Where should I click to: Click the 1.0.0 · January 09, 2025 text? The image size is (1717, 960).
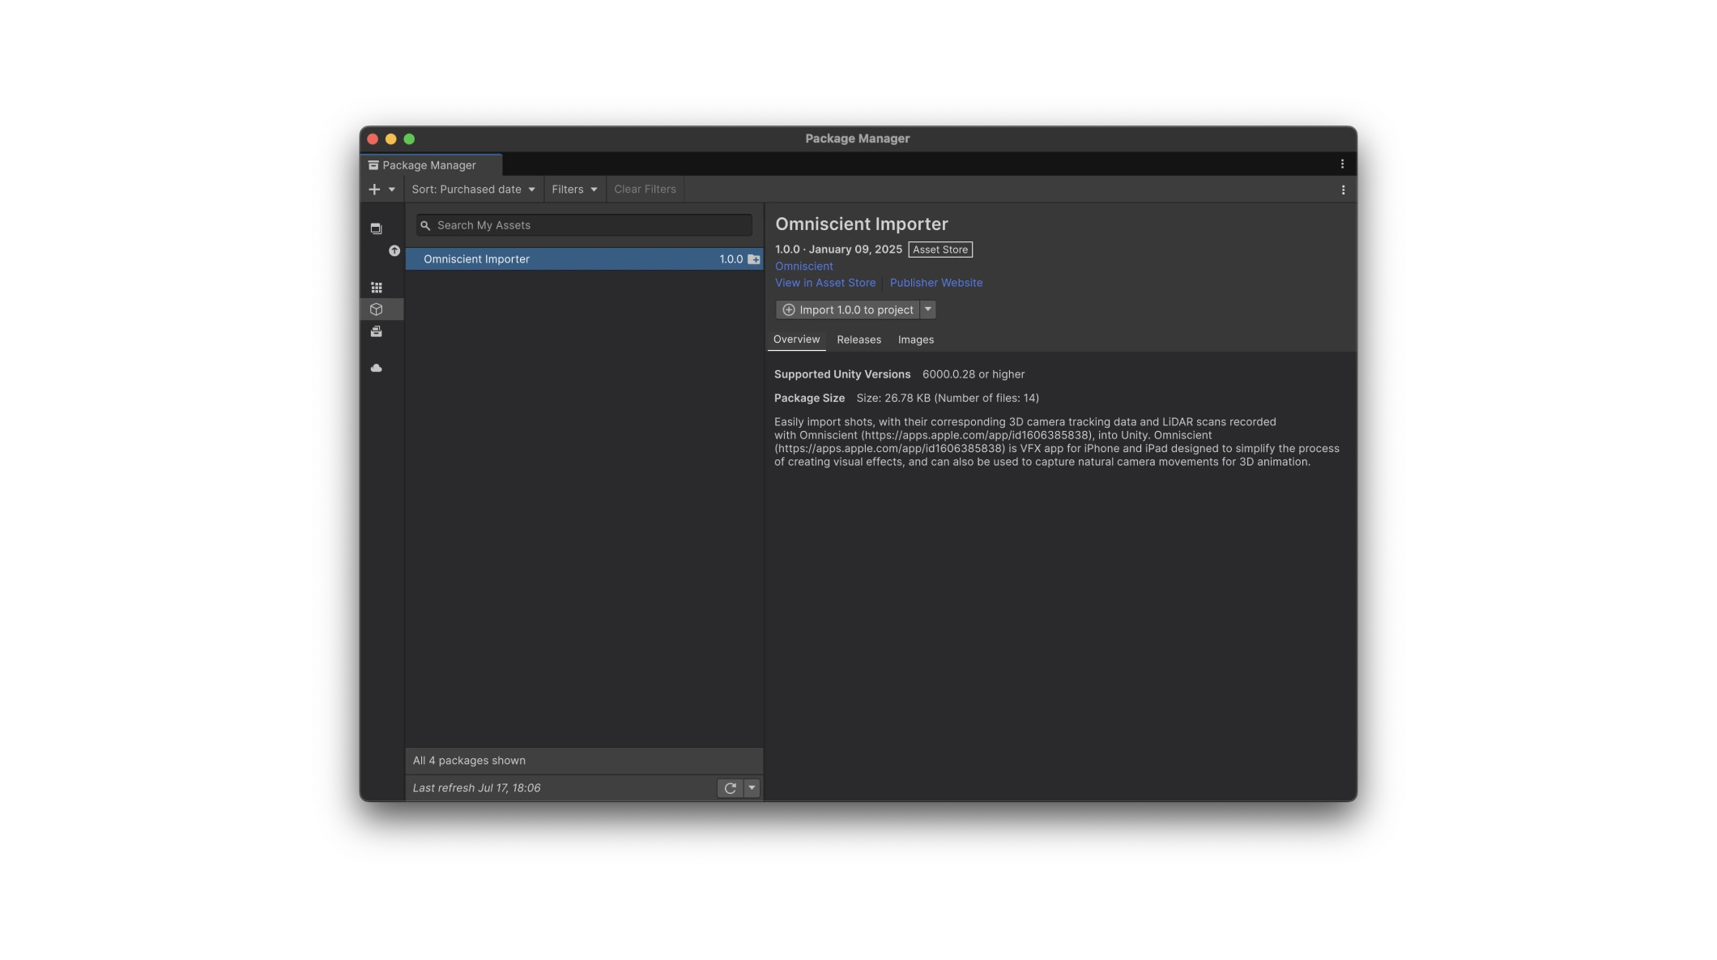click(838, 250)
